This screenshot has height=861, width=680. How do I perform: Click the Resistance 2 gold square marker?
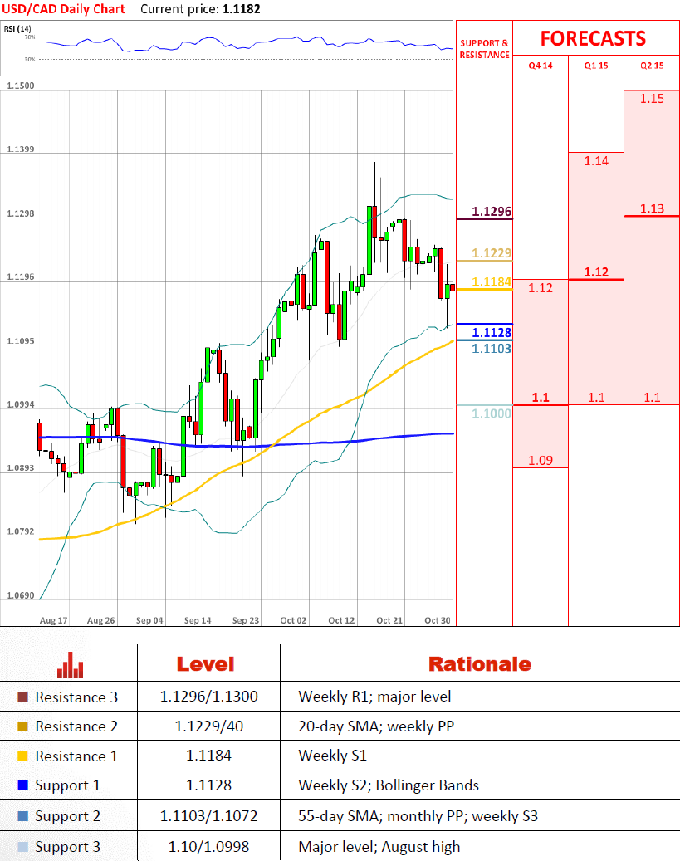coord(22,726)
